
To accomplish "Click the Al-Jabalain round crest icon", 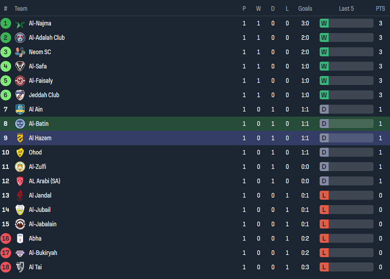I will click(20, 224).
